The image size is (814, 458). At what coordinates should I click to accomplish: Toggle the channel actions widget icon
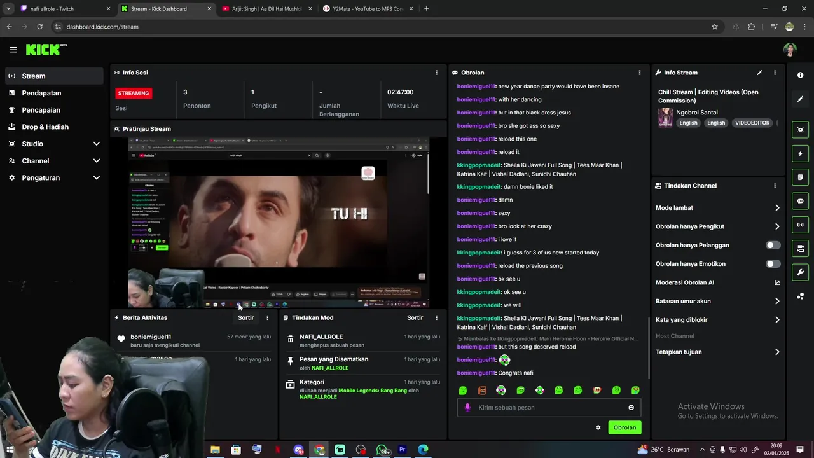(x=800, y=248)
